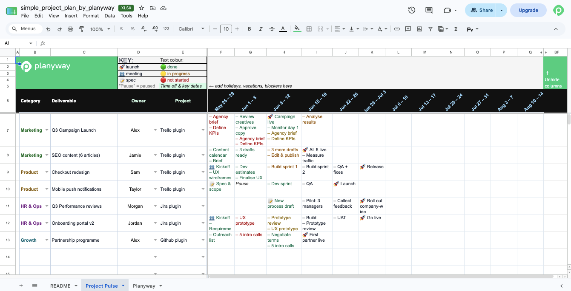This screenshot has width=571, height=291.
Task: Open vertical align dropdown
Action: [353, 29]
